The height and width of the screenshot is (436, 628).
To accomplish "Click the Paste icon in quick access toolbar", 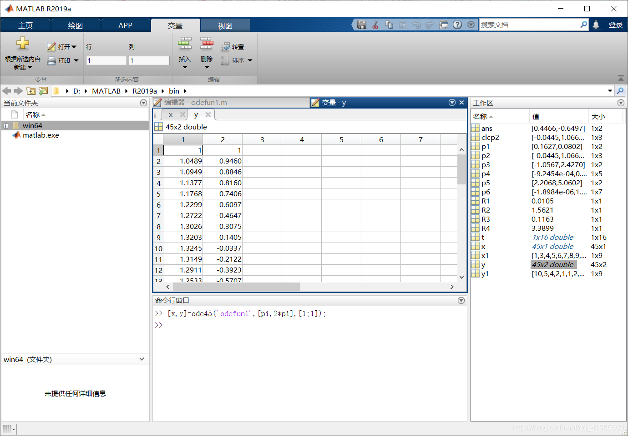I will (x=403, y=25).
